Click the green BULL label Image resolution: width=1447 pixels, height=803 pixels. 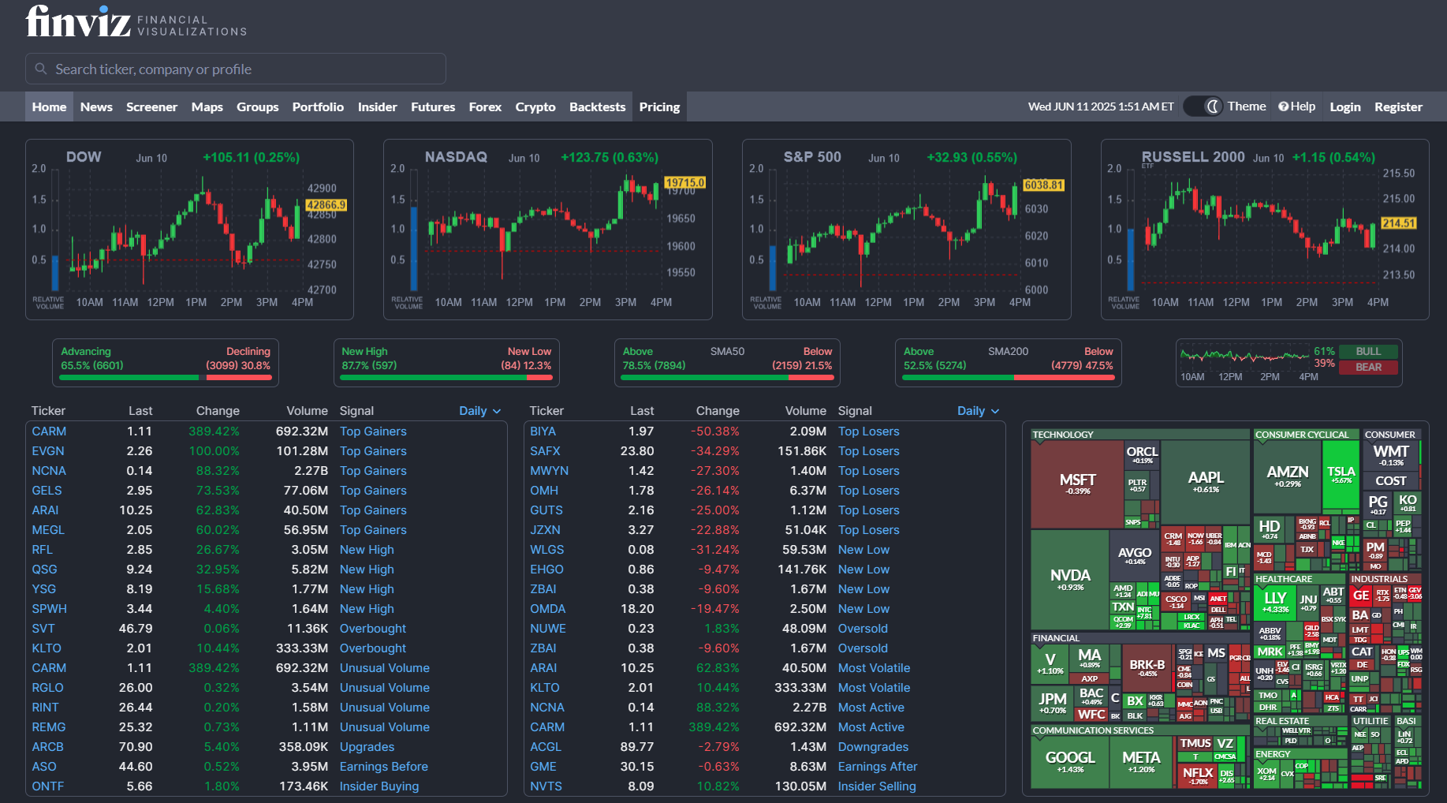coord(1368,352)
